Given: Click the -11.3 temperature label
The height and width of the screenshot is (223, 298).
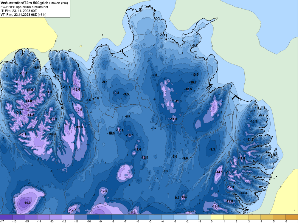Looking at the screenshot, I should [x=178, y=101].
